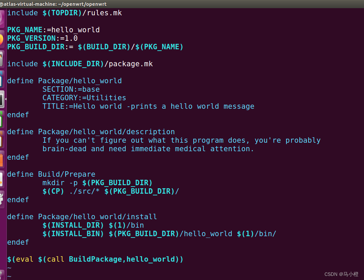Click the mkdir -p $(PKG_BUILD_DIR) line
364x280 pixels.
point(97,183)
